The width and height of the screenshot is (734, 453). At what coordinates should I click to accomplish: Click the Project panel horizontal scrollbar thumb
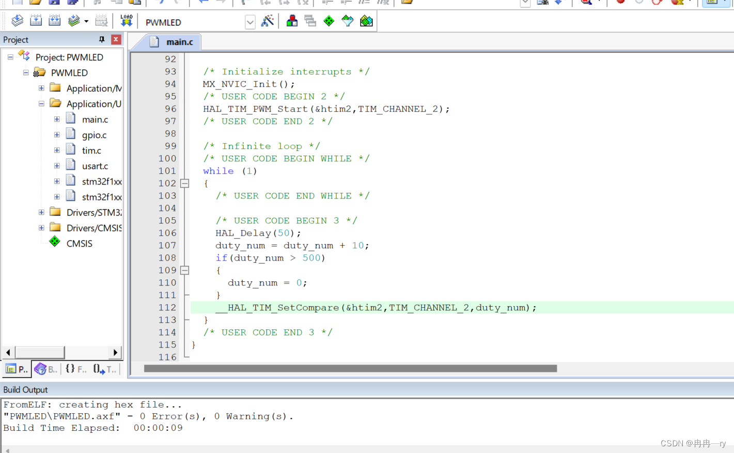click(x=40, y=353)
